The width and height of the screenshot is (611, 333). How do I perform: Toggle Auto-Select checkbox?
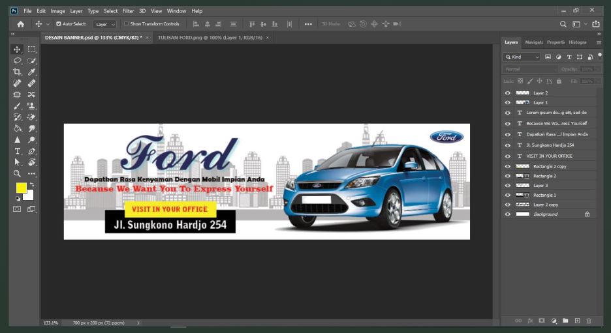59,23
